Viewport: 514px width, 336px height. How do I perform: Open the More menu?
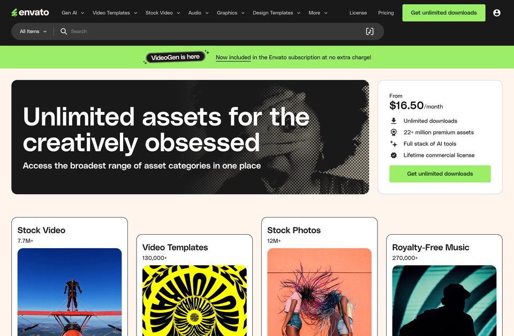tap(318, 13)
